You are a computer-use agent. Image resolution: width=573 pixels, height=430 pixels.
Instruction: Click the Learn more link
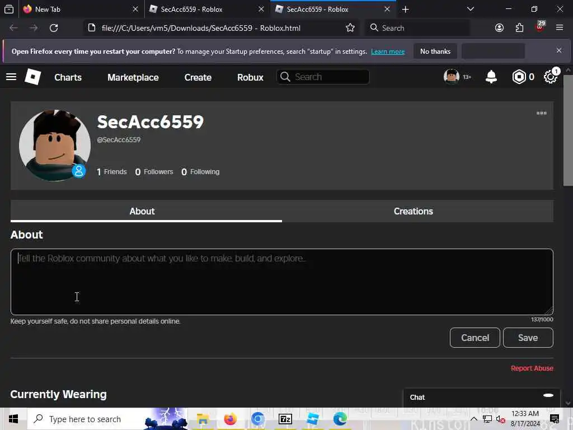(388, 52)
